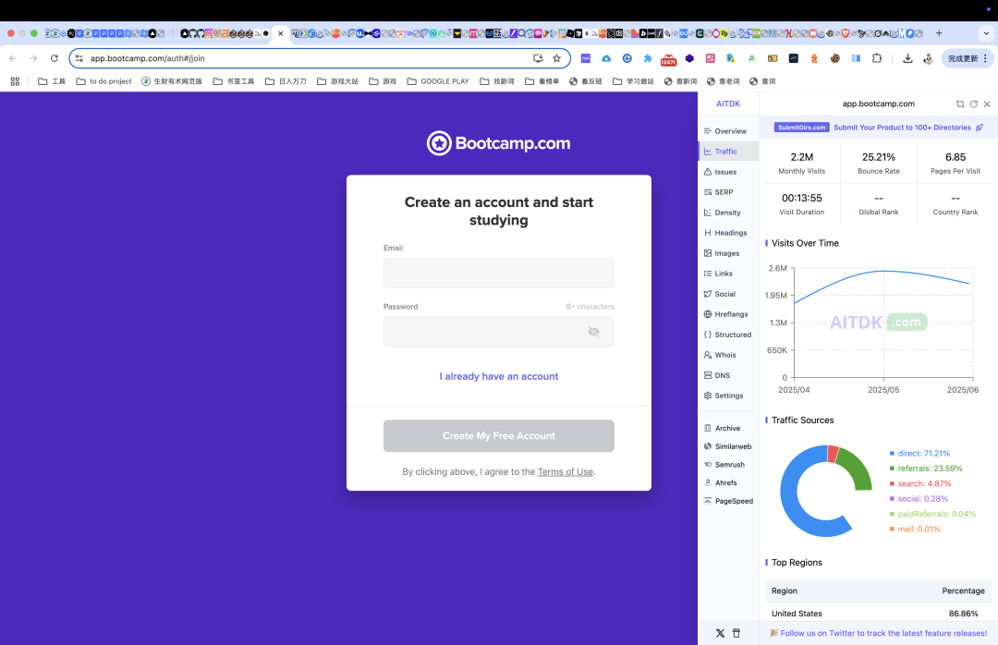
Task: Toggle the referrals 23.59% legend entry
Action: 926,468
